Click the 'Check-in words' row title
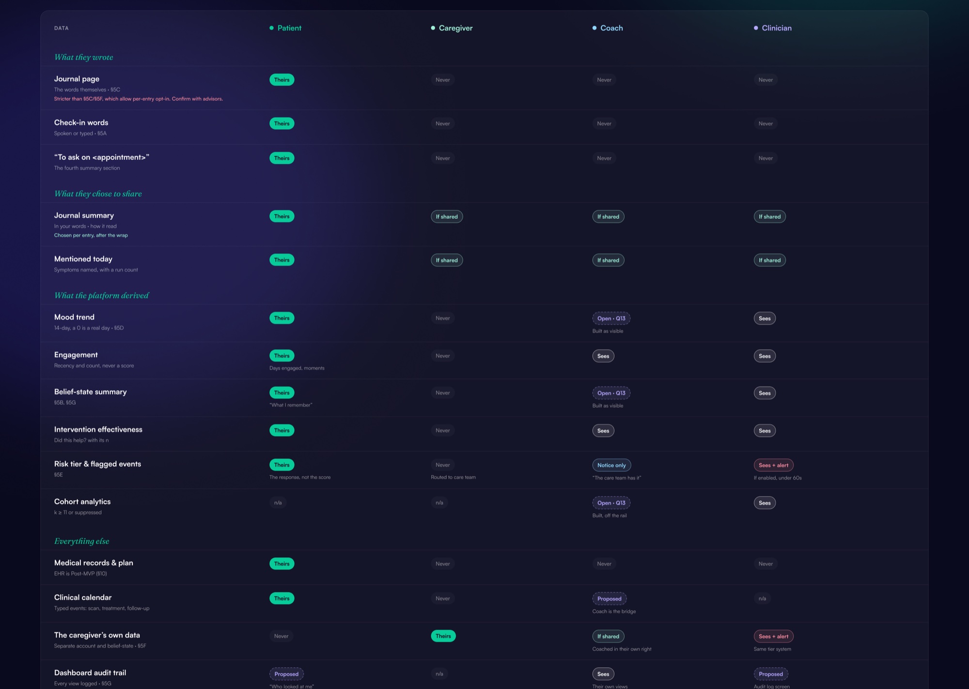Image resolution: width=969 pixels, height=689 pixels. [x=81, y=122]
